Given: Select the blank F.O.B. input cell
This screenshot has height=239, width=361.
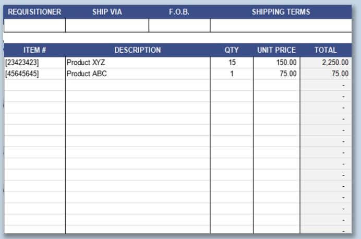Looking at the screenshot, I should (x=179, y=25).
